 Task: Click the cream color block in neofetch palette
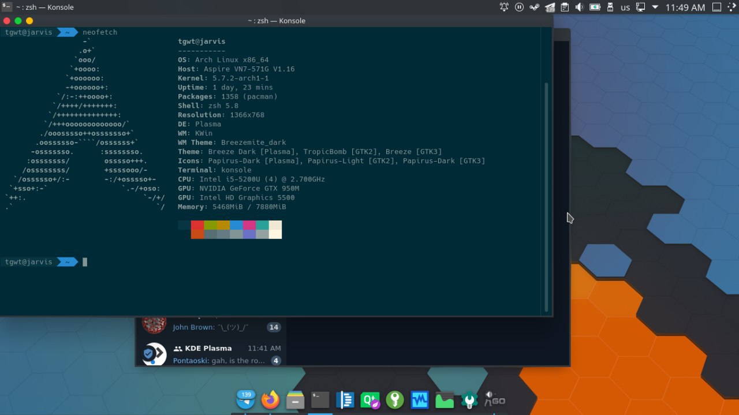(275, 225)
